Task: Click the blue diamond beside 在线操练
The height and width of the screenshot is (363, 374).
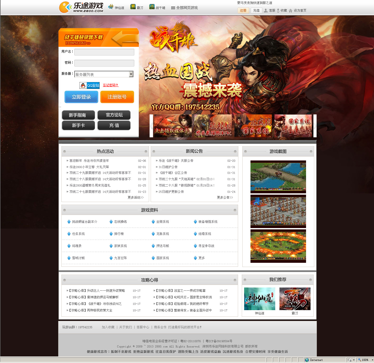Action: pyautogui.click(x=111, y=222)
